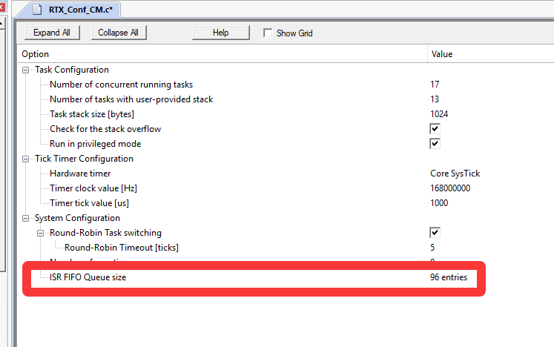Disable Run in privileged mode checkbox

[435, 144]
